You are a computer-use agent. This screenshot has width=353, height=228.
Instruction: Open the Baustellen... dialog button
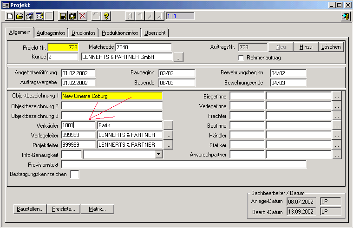pyautogui.click(x=29, y=209)
